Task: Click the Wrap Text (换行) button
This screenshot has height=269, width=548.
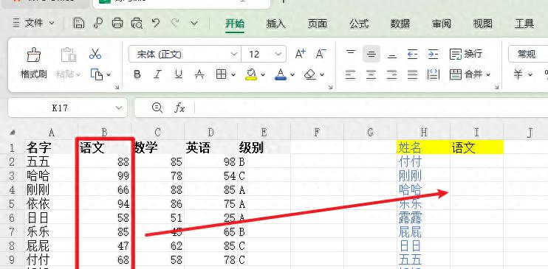Action: (x=466, y=54)
